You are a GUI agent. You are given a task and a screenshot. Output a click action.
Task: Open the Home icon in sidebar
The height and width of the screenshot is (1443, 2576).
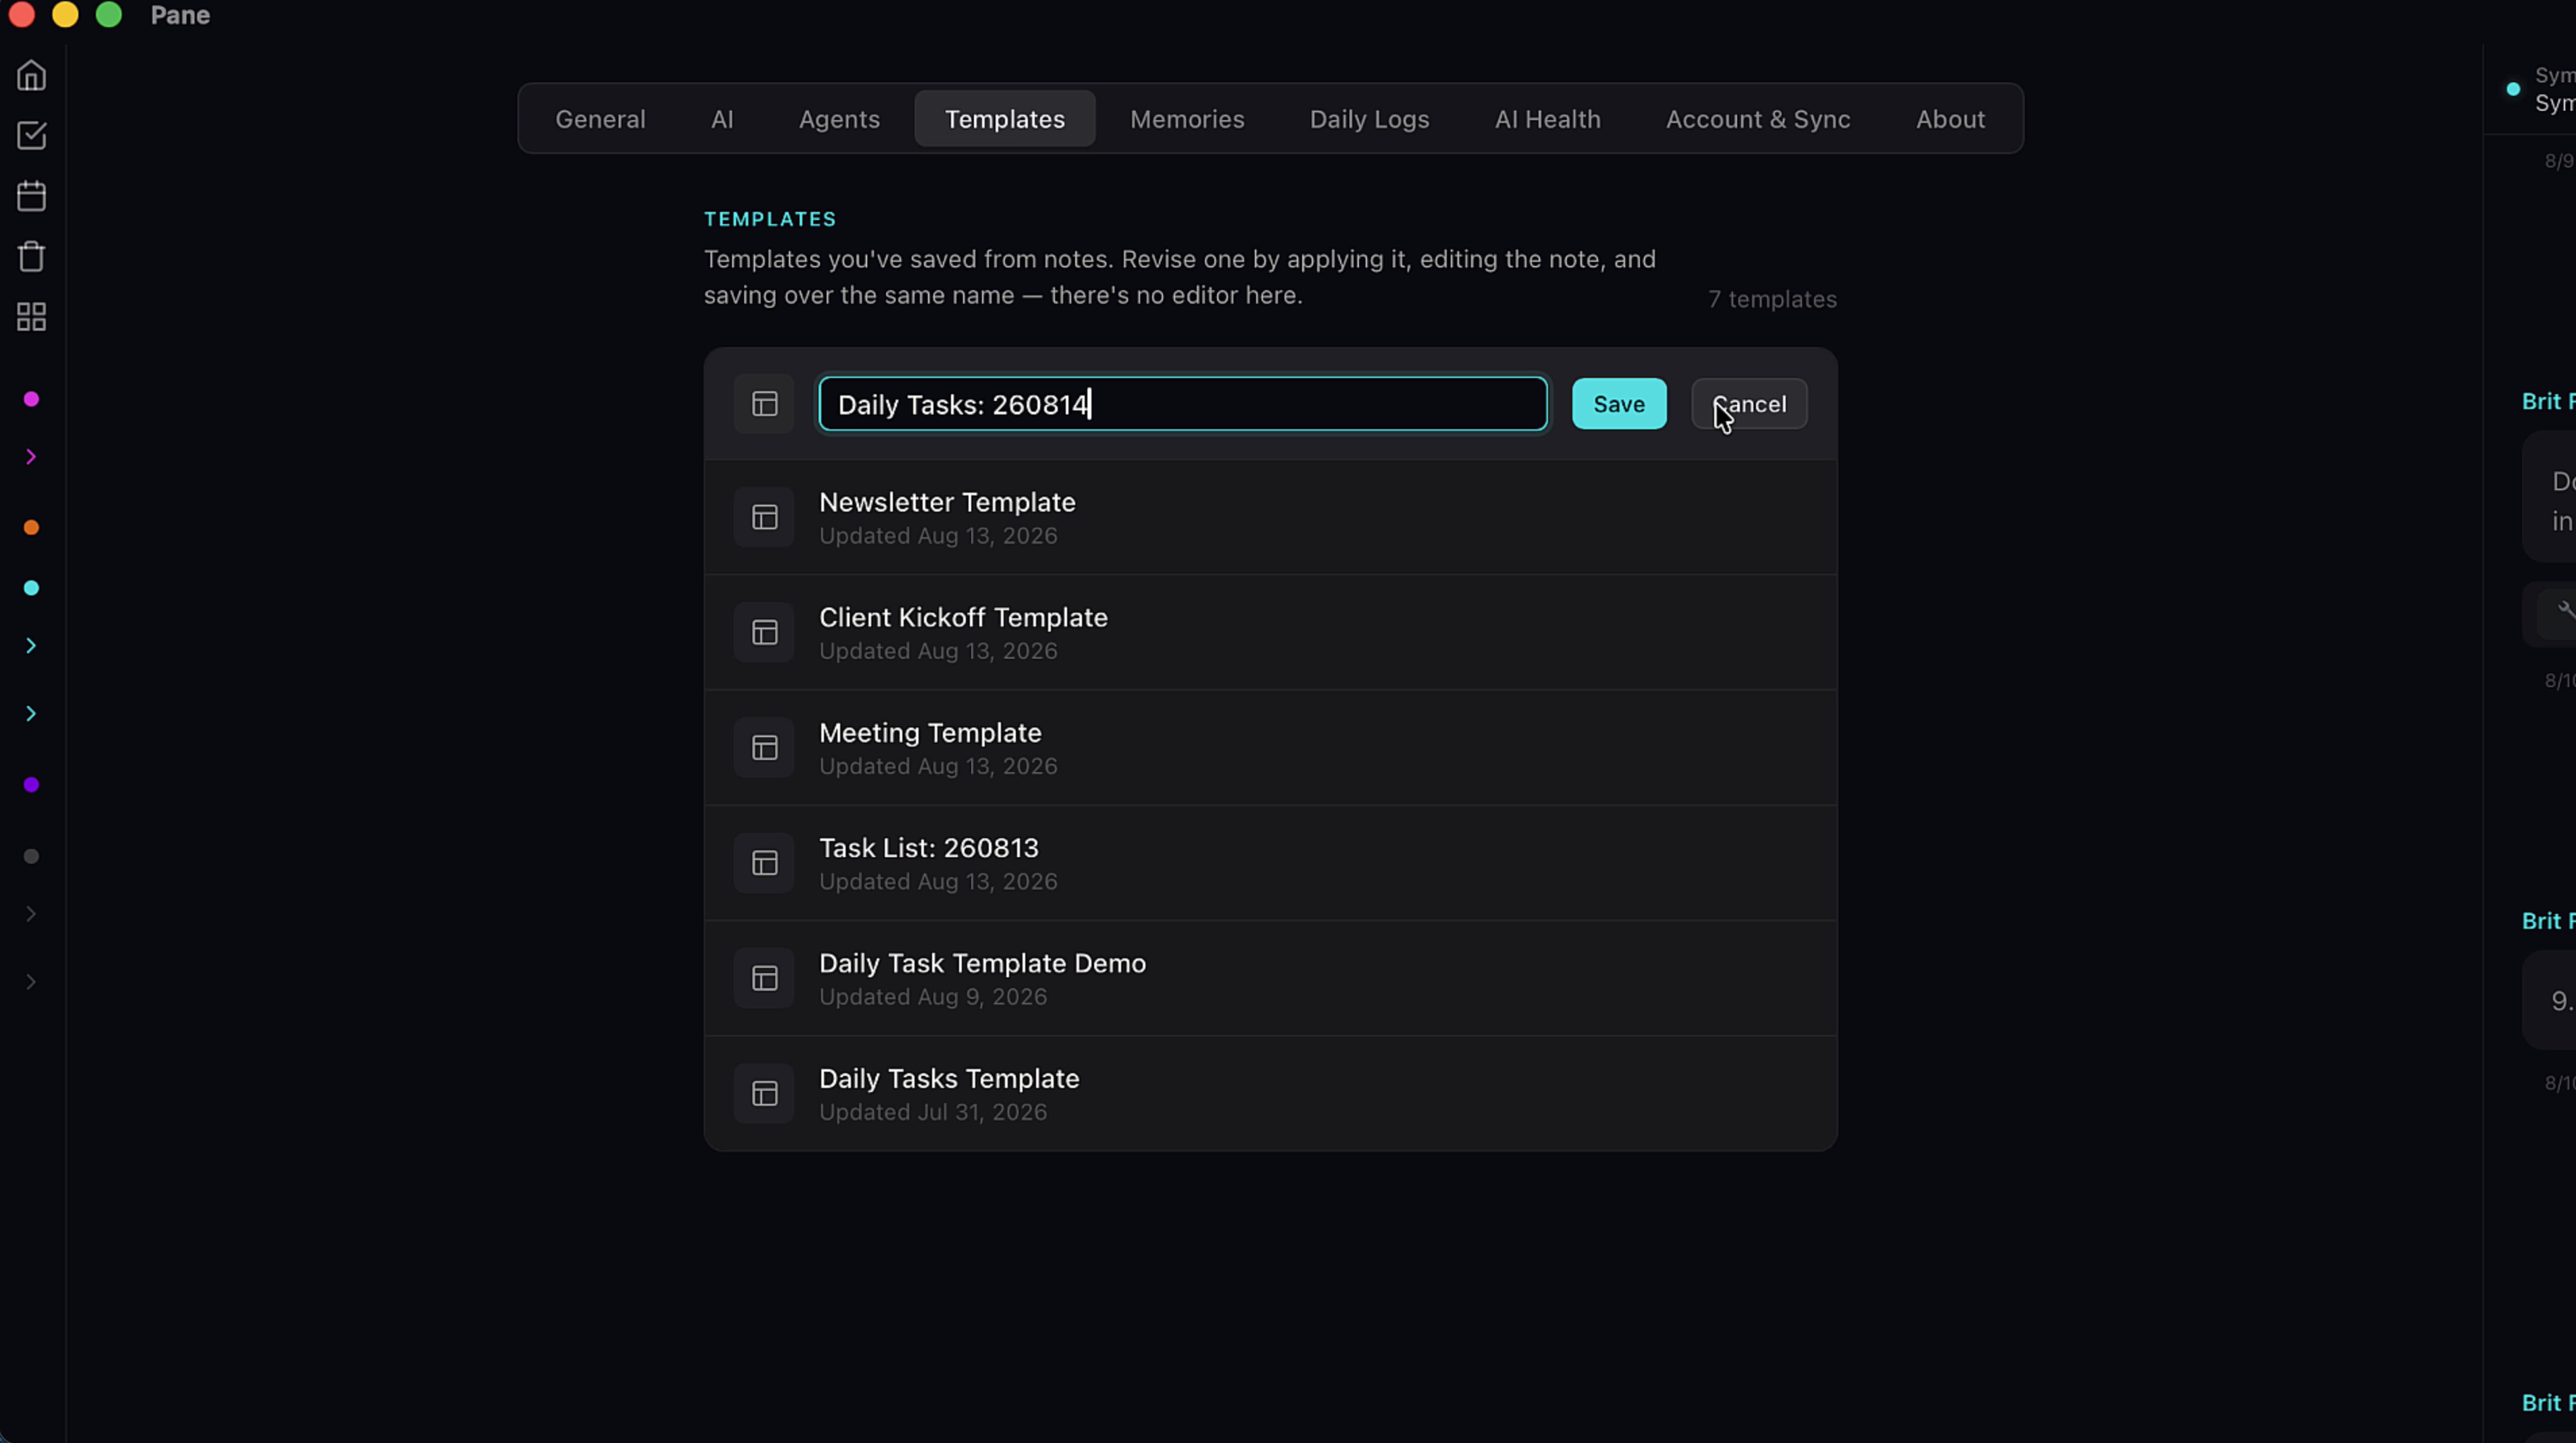click(31, 76)
